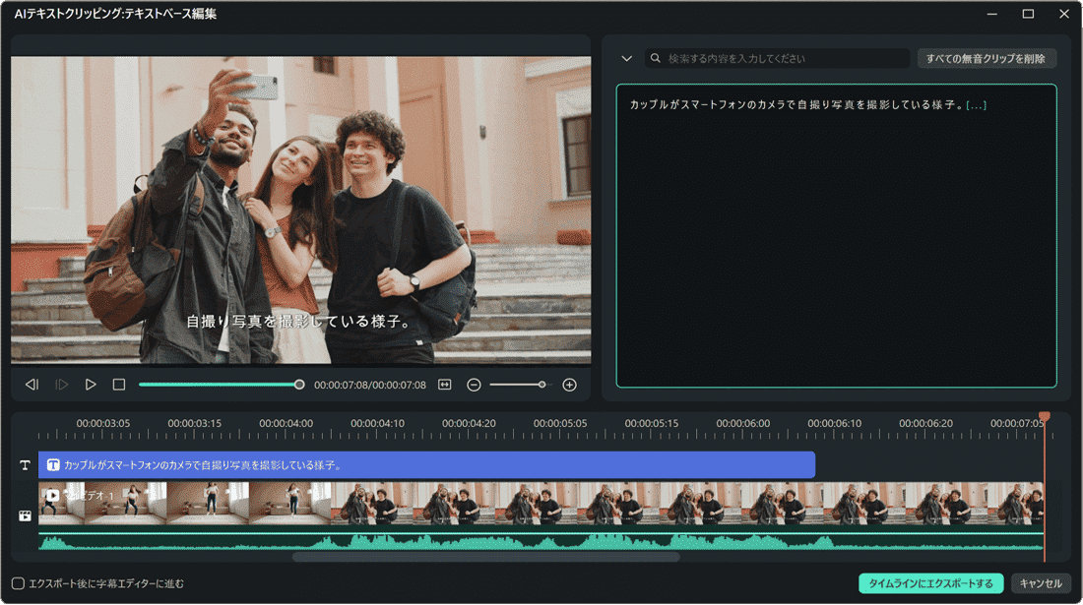The height and width of the screenshot is (605, 1083).
Task: Click the text track T icon
Action: coord(25,465)
